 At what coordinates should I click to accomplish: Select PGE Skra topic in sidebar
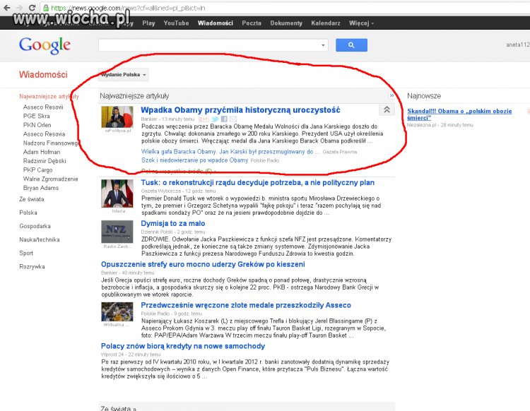(36, 116)
